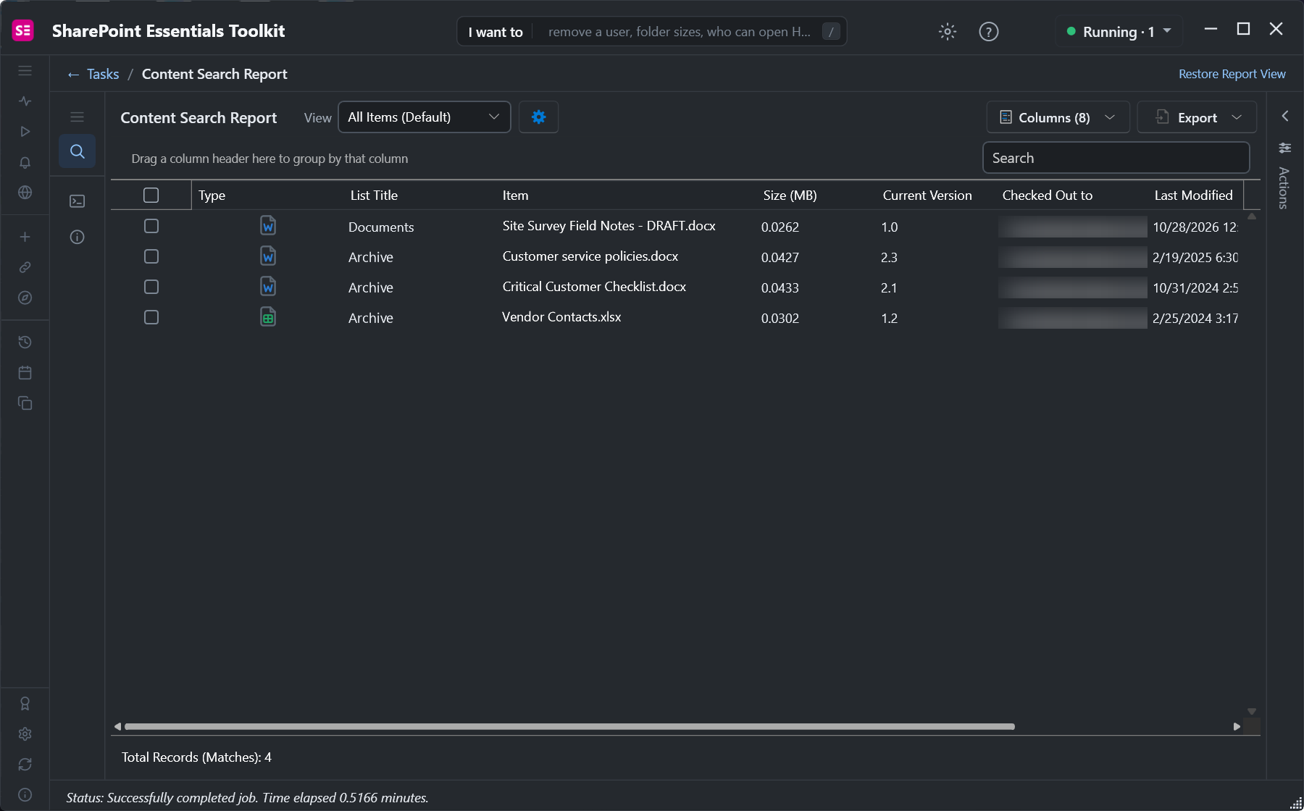Open the compass explore icon in sidebar
The height and width of the screenshot is (811, 1304).
click(25, 298)
